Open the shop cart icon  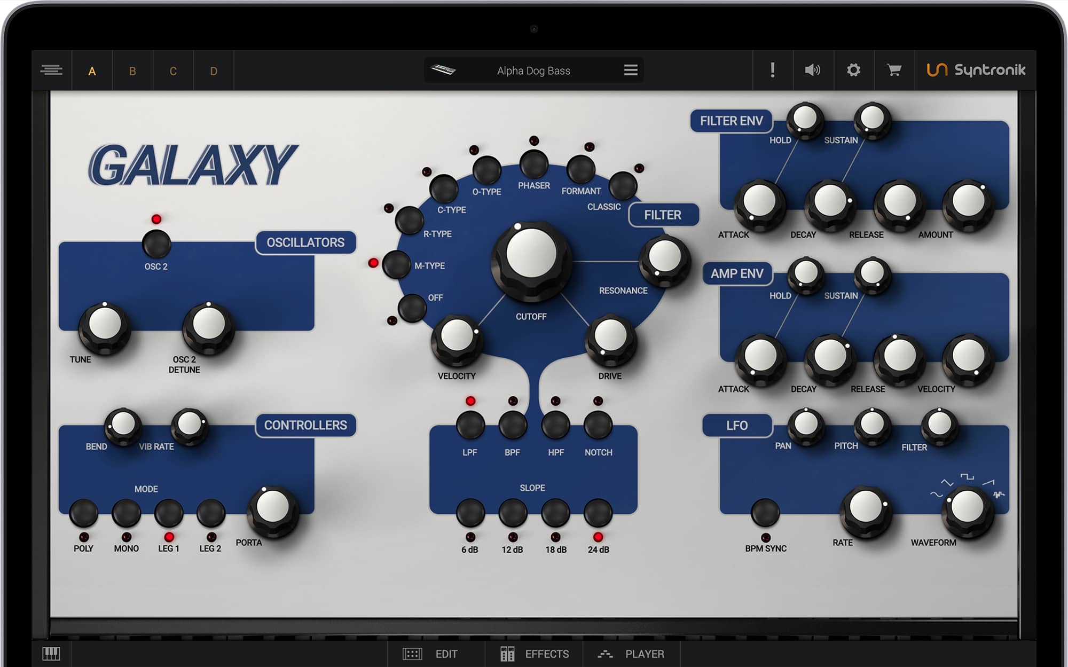pos(894,70)
